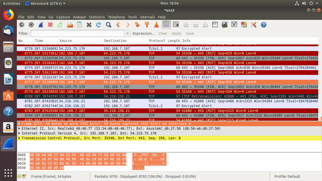Screen dimensions: 322x181
Task: Open the Analyze menu
Action: tap(79, 17)
